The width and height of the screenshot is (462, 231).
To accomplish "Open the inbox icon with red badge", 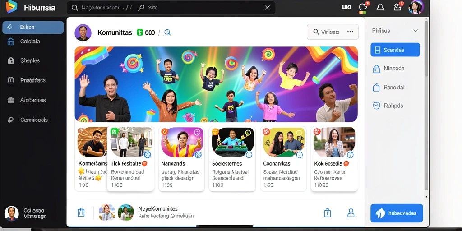I will 398,7.
